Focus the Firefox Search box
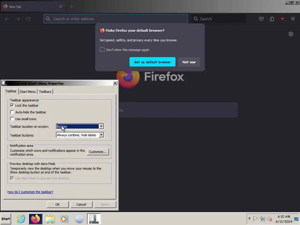The image size is (300, 225). coord(219,19)
